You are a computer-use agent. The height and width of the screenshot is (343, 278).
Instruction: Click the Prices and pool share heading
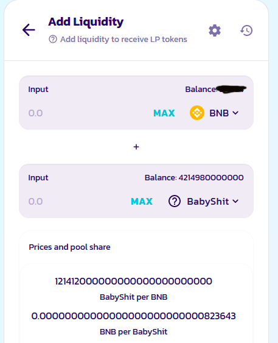pyautogui.click(x=69, y=247)
